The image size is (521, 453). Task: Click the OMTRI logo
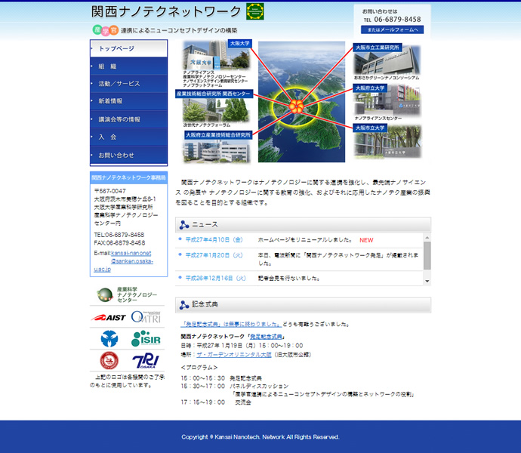pyautogui.click(x=146, y=317)
